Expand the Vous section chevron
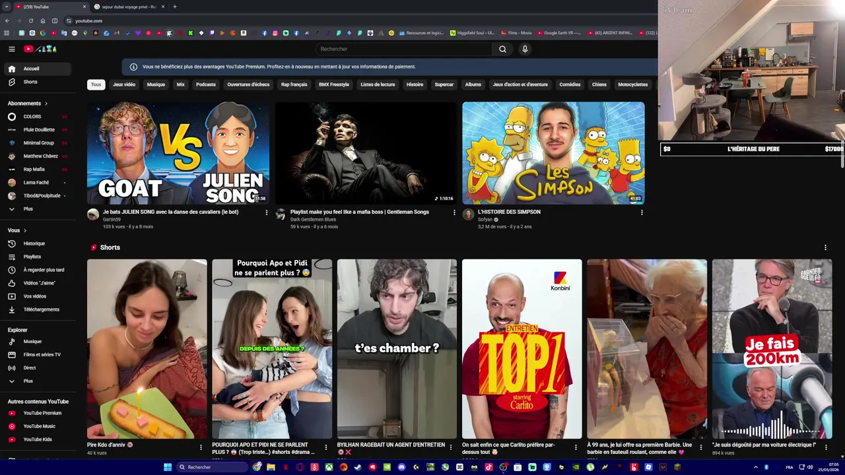This screenshot has width=845, height=475. tap(25, 230)
